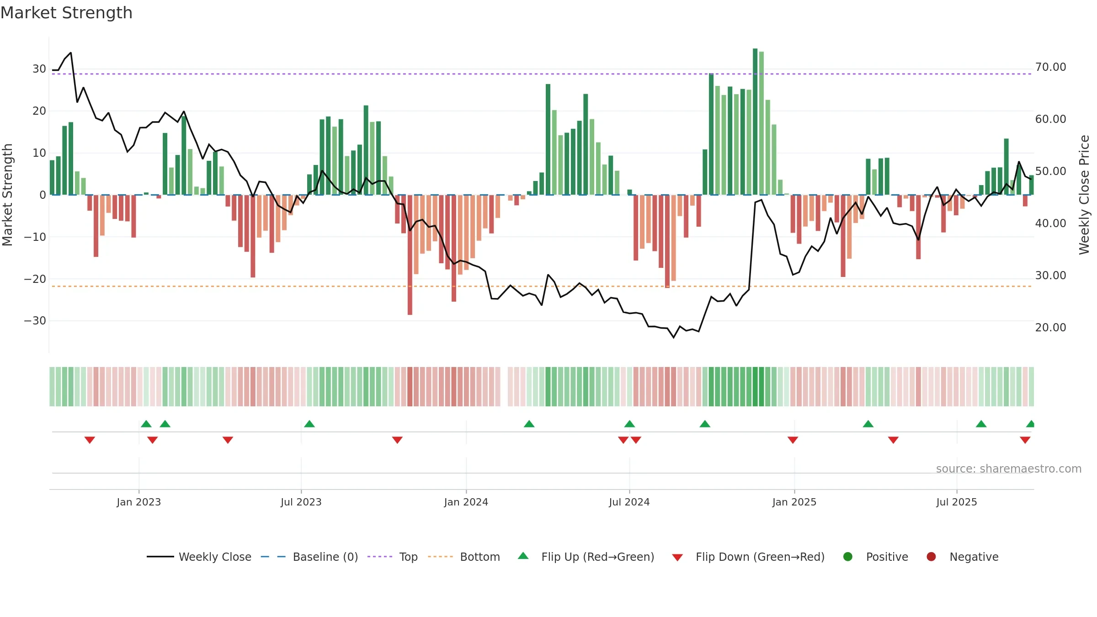Click the red flip-down marker just after Jan 2023
Screen dimensions: 1097x617
(x=153, y=440)
